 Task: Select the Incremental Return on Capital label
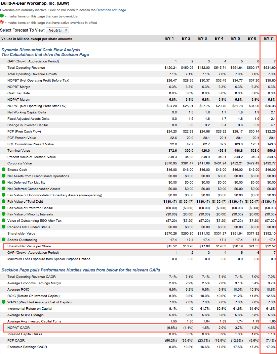tap(30, 309)
